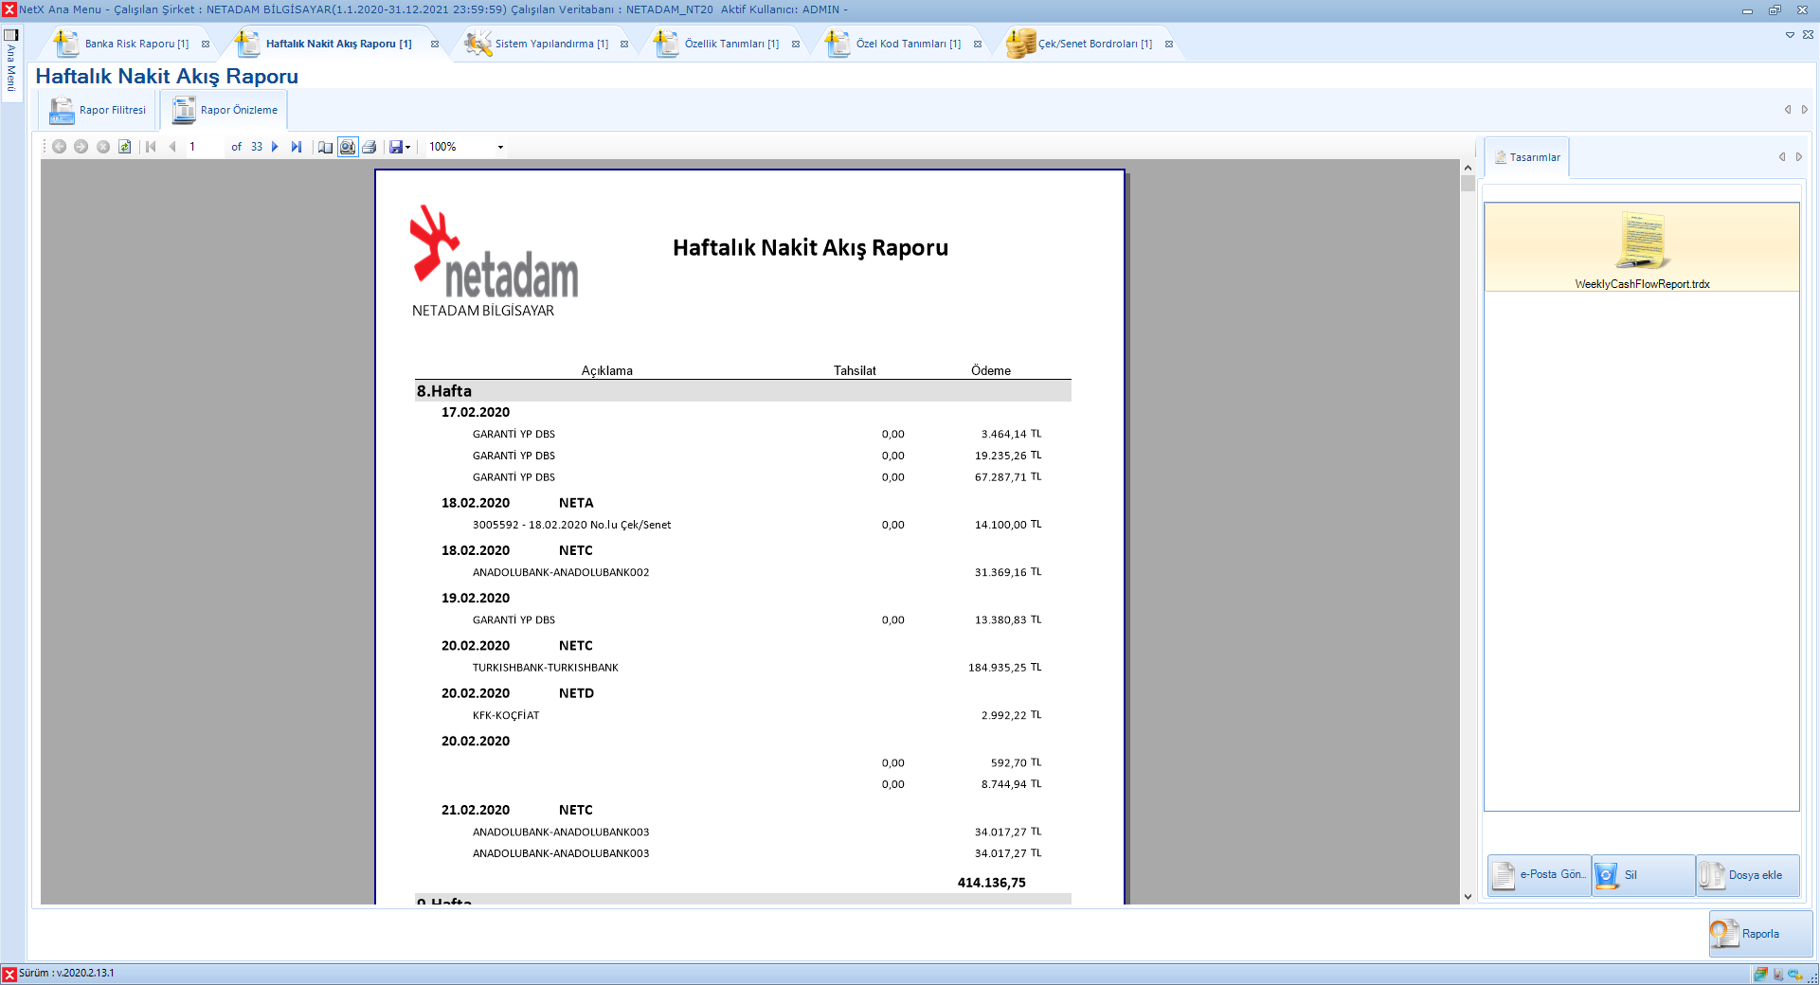Image resolution: width=1820 pixels, height=985 pixels.
Task: Click the 414.136,75 weekly total
Action: pyautogui.click(x=991, y=883)
